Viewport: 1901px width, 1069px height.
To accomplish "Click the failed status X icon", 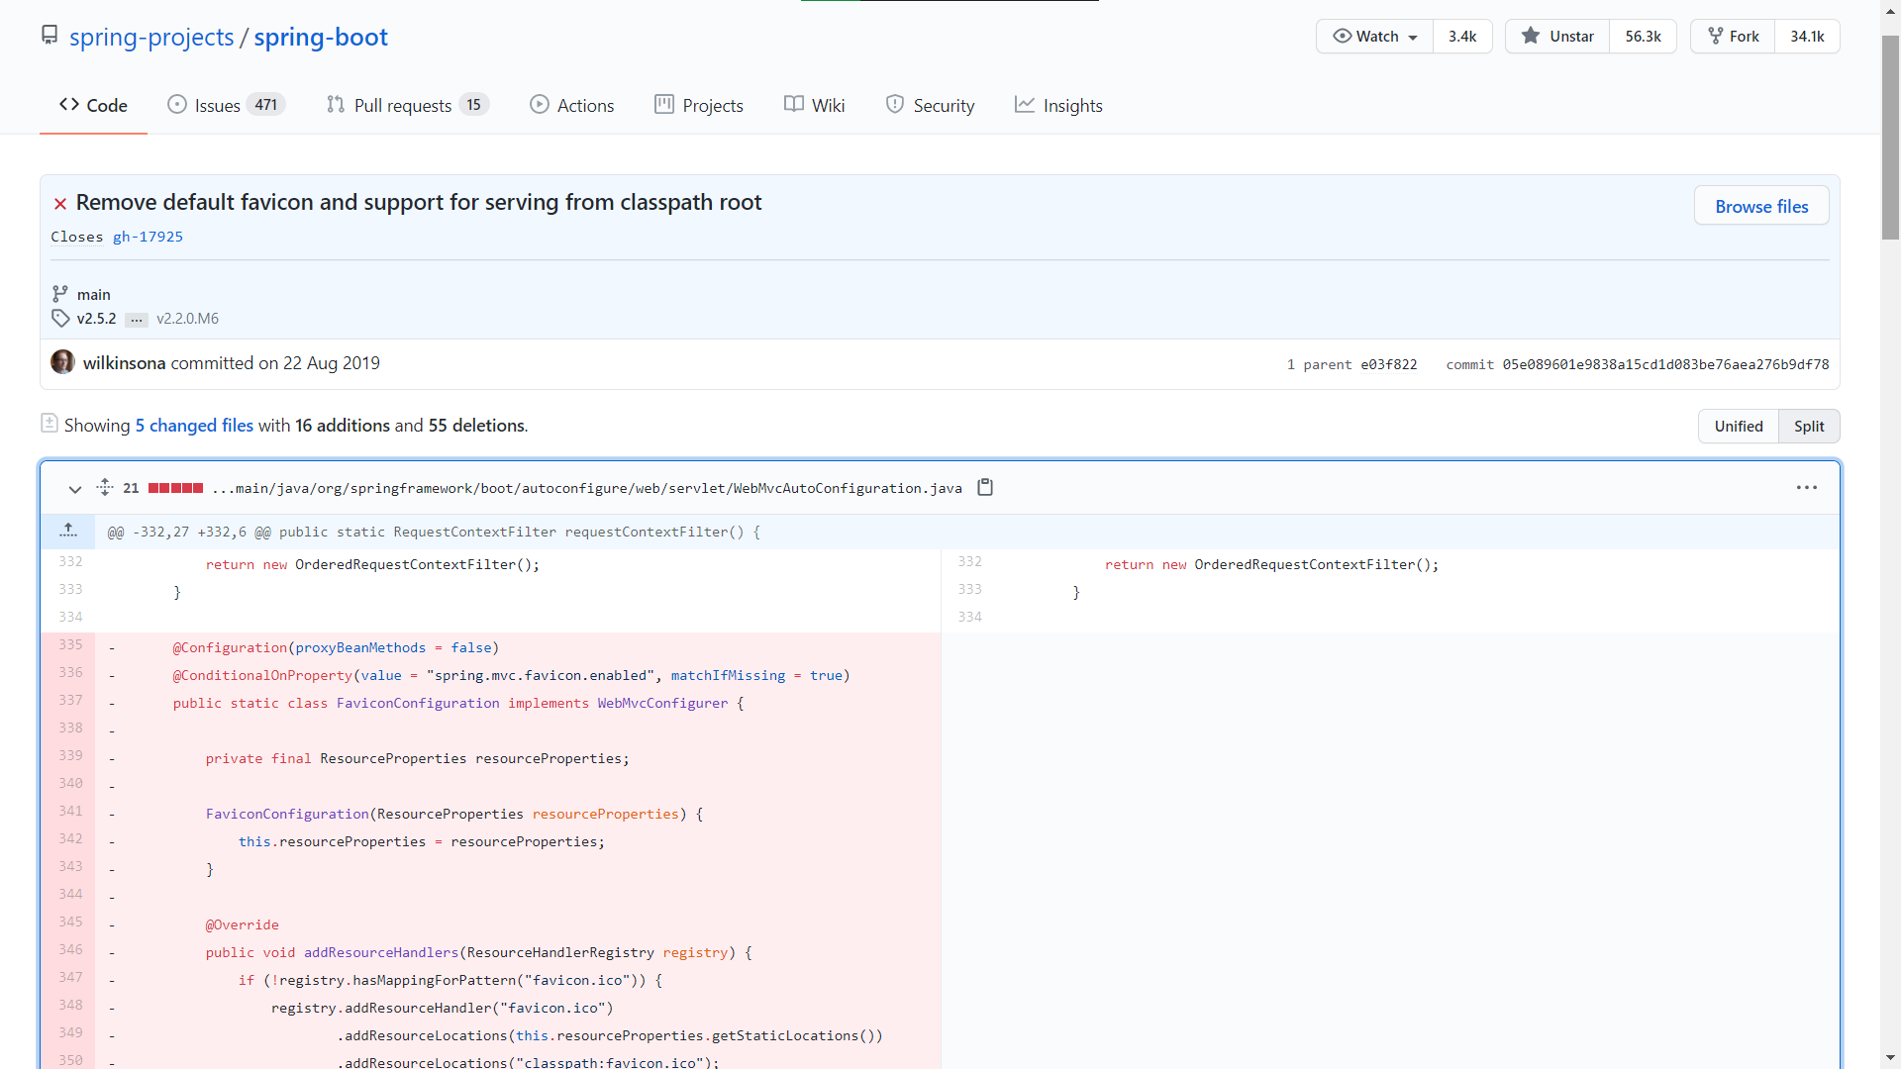I will pyautogui.click(x=60, y=204).
